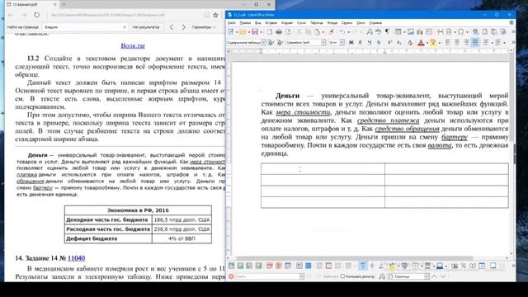
Task: Undo last action in Writer
Action: coord(342,32)
